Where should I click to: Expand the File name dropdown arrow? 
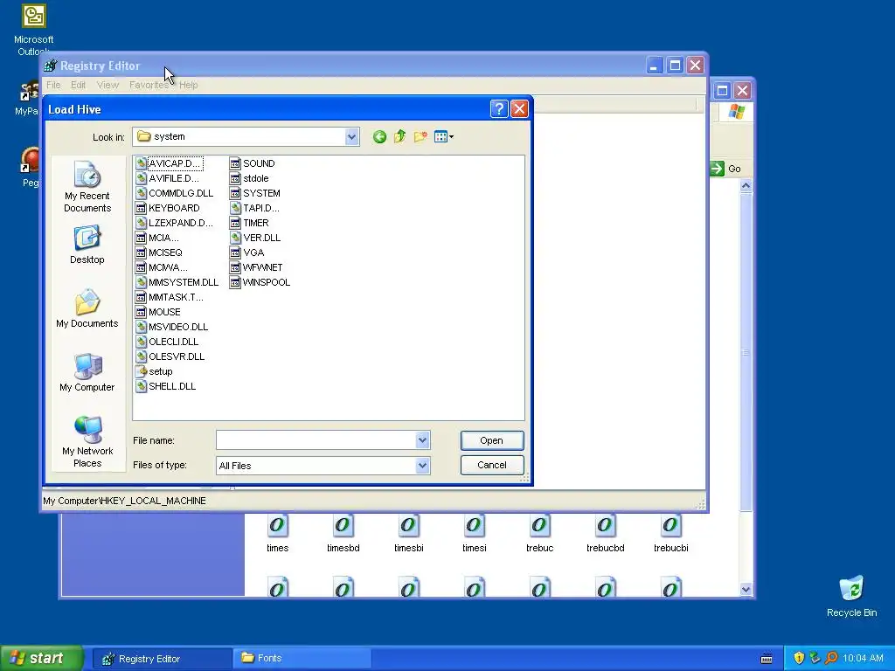click(x=422, y=440)
